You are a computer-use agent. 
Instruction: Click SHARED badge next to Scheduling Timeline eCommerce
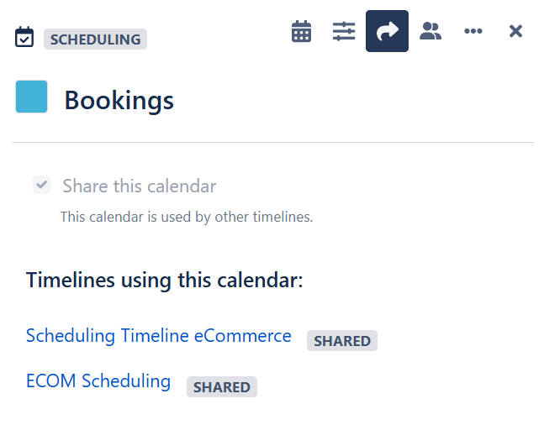pos(342,341)
